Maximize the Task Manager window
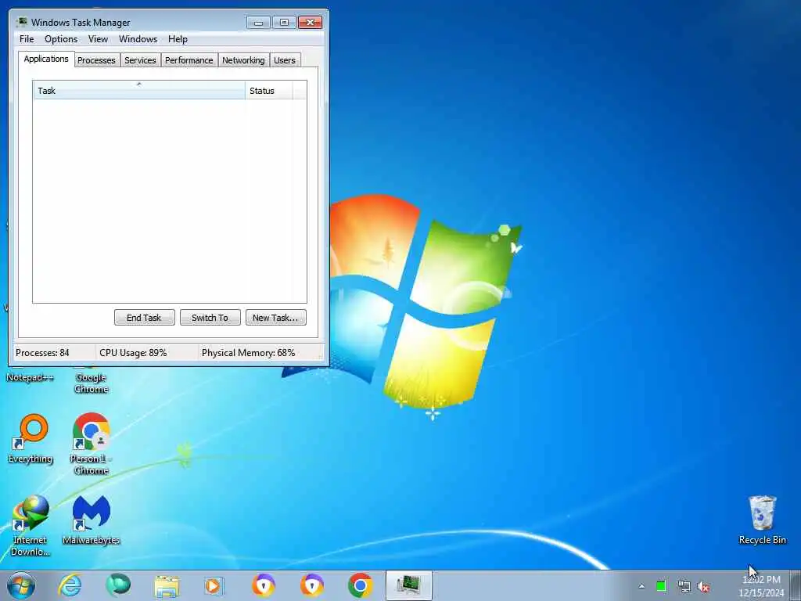 (284, 22)
